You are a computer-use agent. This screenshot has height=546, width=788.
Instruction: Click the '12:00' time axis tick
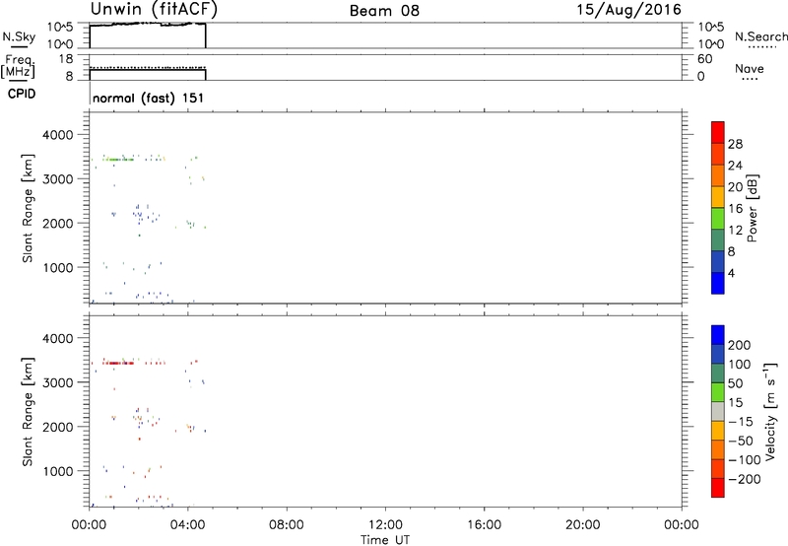click(x=385, y=525)
